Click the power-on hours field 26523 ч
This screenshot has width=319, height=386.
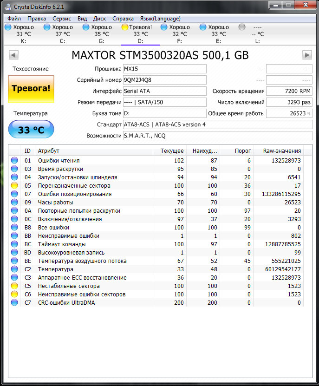pos(289,113)
